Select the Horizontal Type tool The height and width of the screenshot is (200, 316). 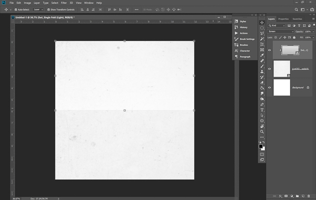[x=262, y=110]
